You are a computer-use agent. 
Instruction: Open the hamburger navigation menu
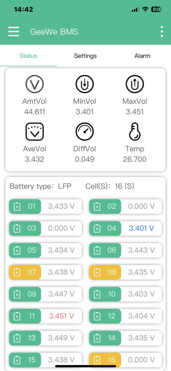pos(14,31)
